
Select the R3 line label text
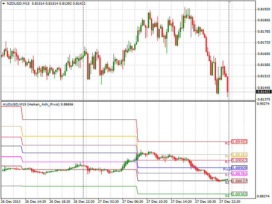(x=227, y=143)
